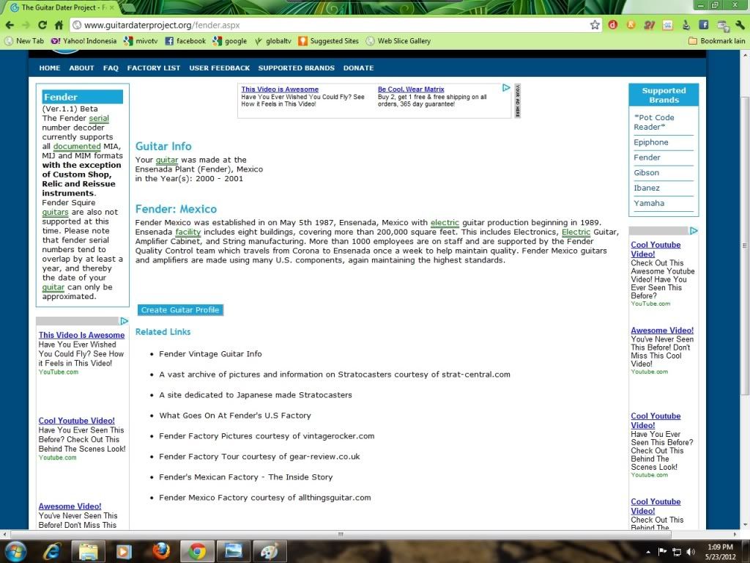Viewport: 750px width, 563px height.
Task: Select Gibson in Supported Brands
Action: click(646, 173)
